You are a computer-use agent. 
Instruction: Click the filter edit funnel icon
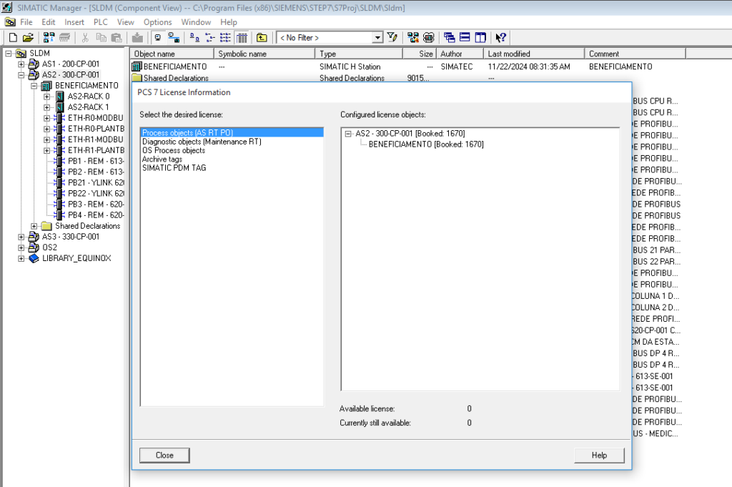[392, 37]
